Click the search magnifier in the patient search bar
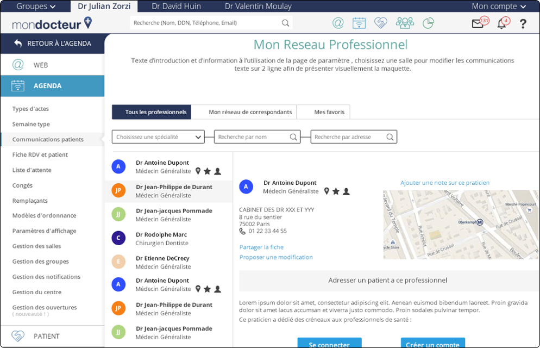The width and height of the screenshot is (540, 348). (285, 23)
